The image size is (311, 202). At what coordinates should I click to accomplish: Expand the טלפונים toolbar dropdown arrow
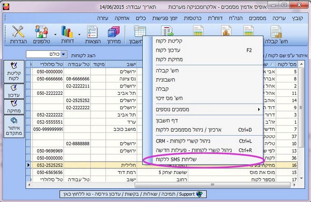point(55,35)
